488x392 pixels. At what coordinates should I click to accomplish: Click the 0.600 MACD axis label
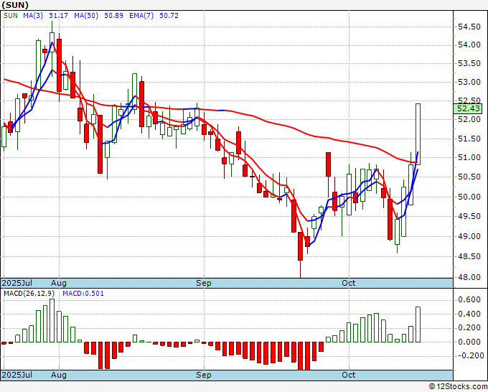click(x=469, y=299)
